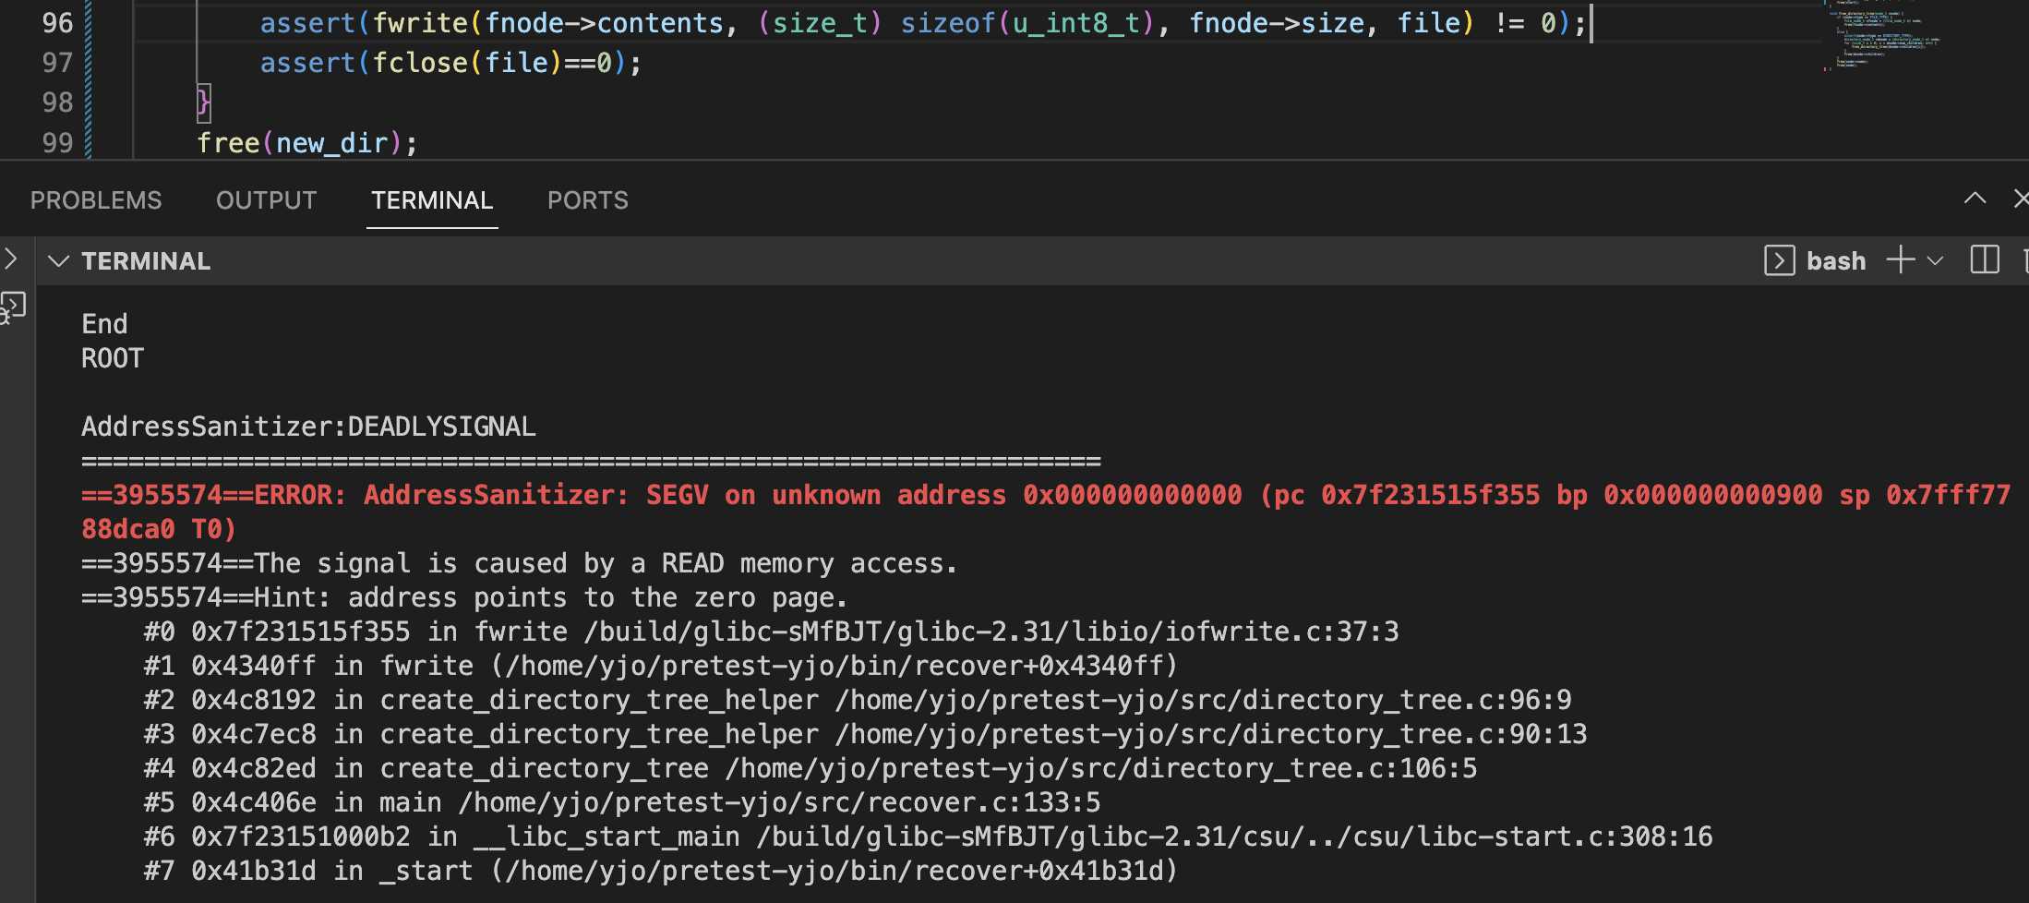Open the PORTS tab
2029x903 pixels.
coord(587,200)
